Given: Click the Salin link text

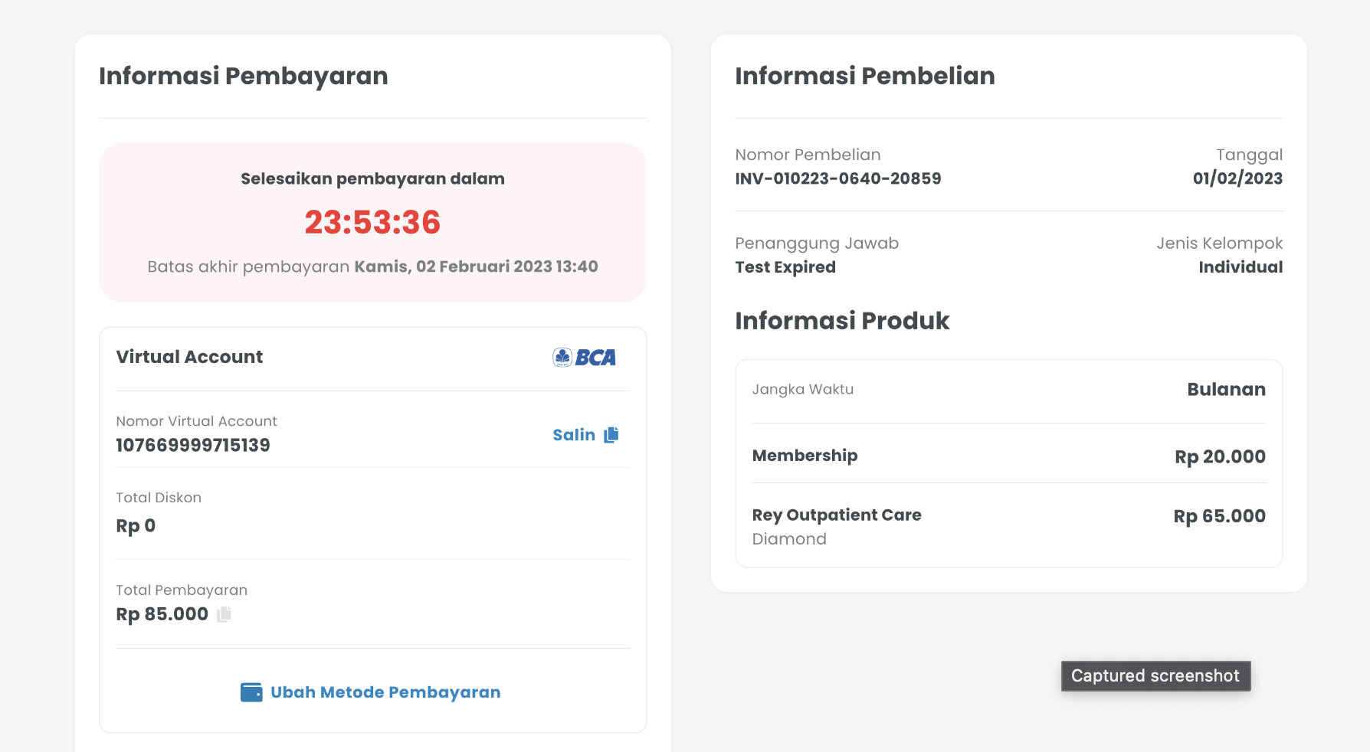Looking at the screenshot, I should (574, 435).
